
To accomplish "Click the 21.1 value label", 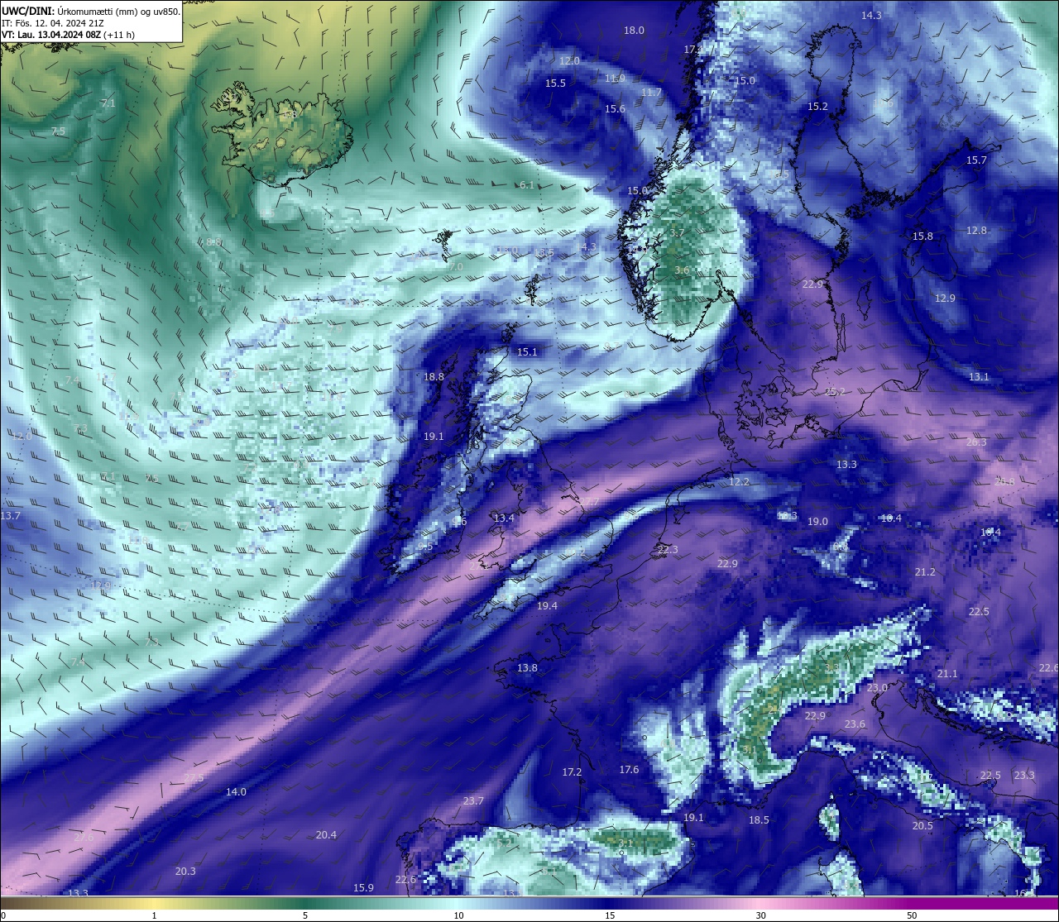I will [947, 674].
